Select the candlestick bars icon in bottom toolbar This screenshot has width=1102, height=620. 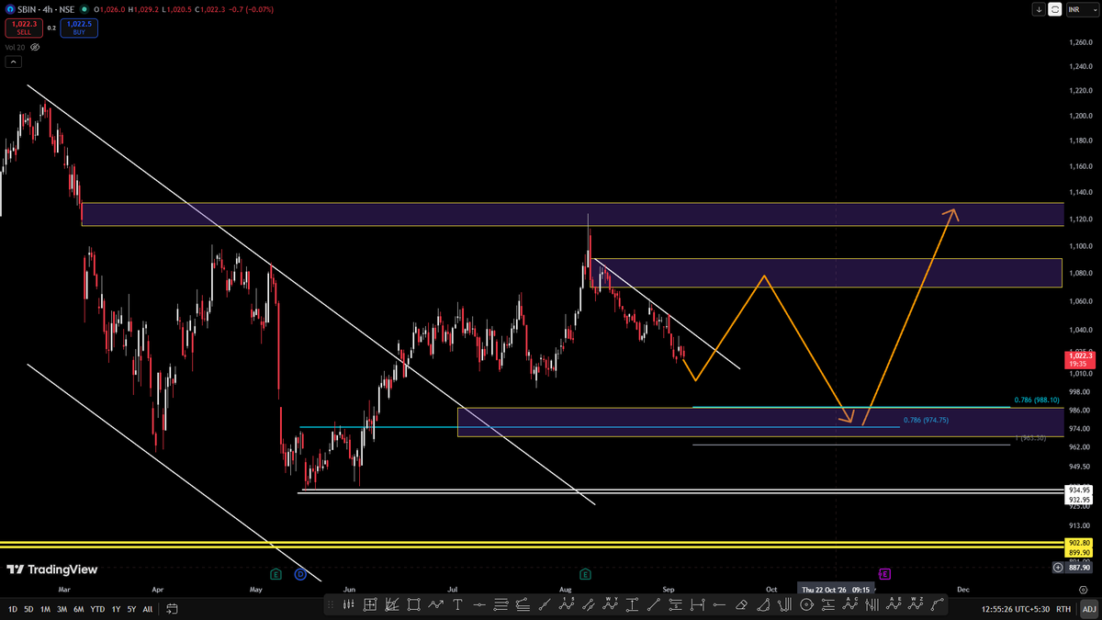click(349, 604)
